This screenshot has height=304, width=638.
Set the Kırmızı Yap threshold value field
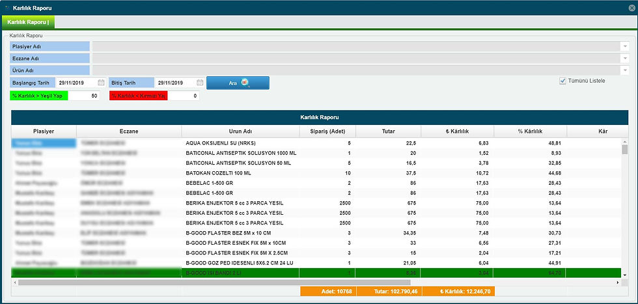point(184,96)
